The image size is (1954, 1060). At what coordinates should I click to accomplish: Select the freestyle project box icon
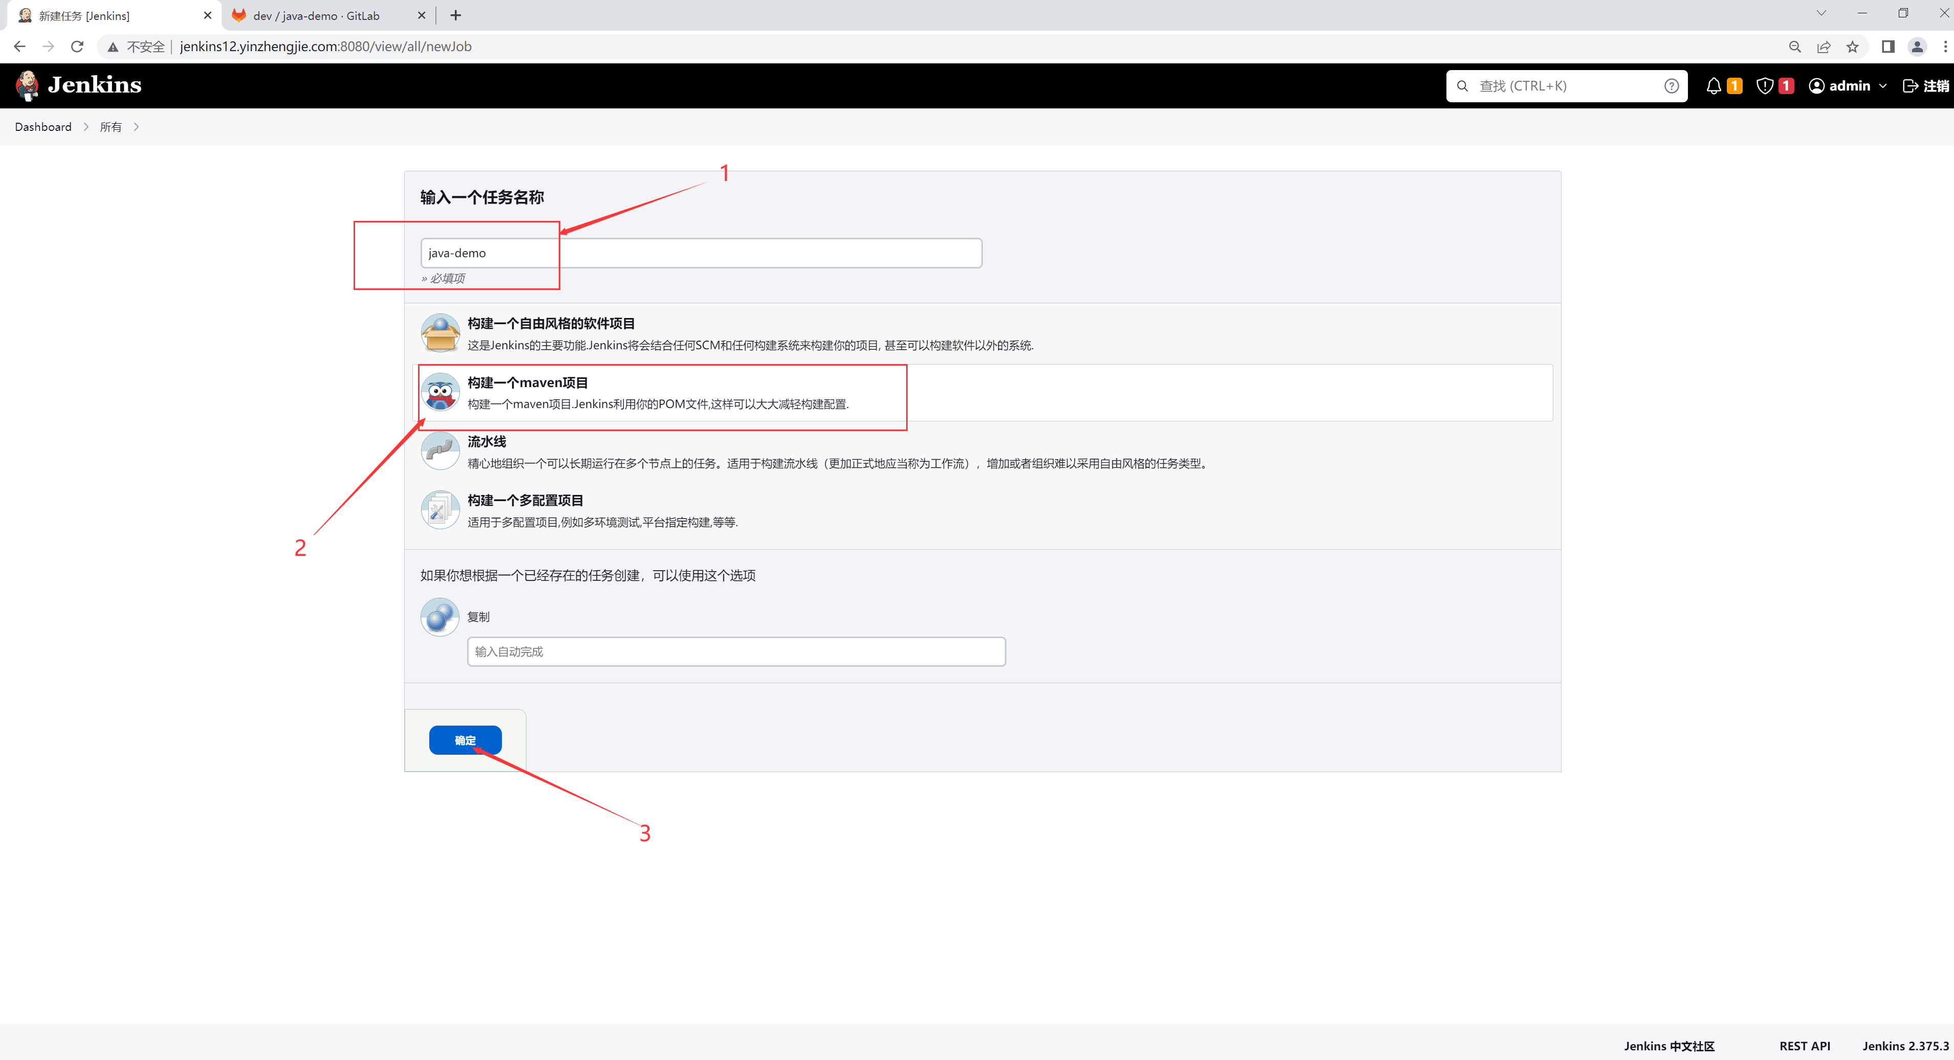[440, 333]
